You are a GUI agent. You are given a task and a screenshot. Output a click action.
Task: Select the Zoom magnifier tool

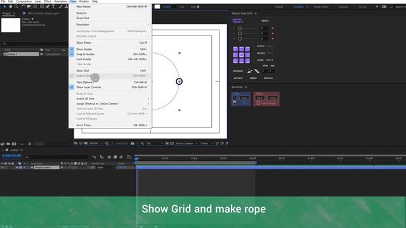[x=16, y=6]
